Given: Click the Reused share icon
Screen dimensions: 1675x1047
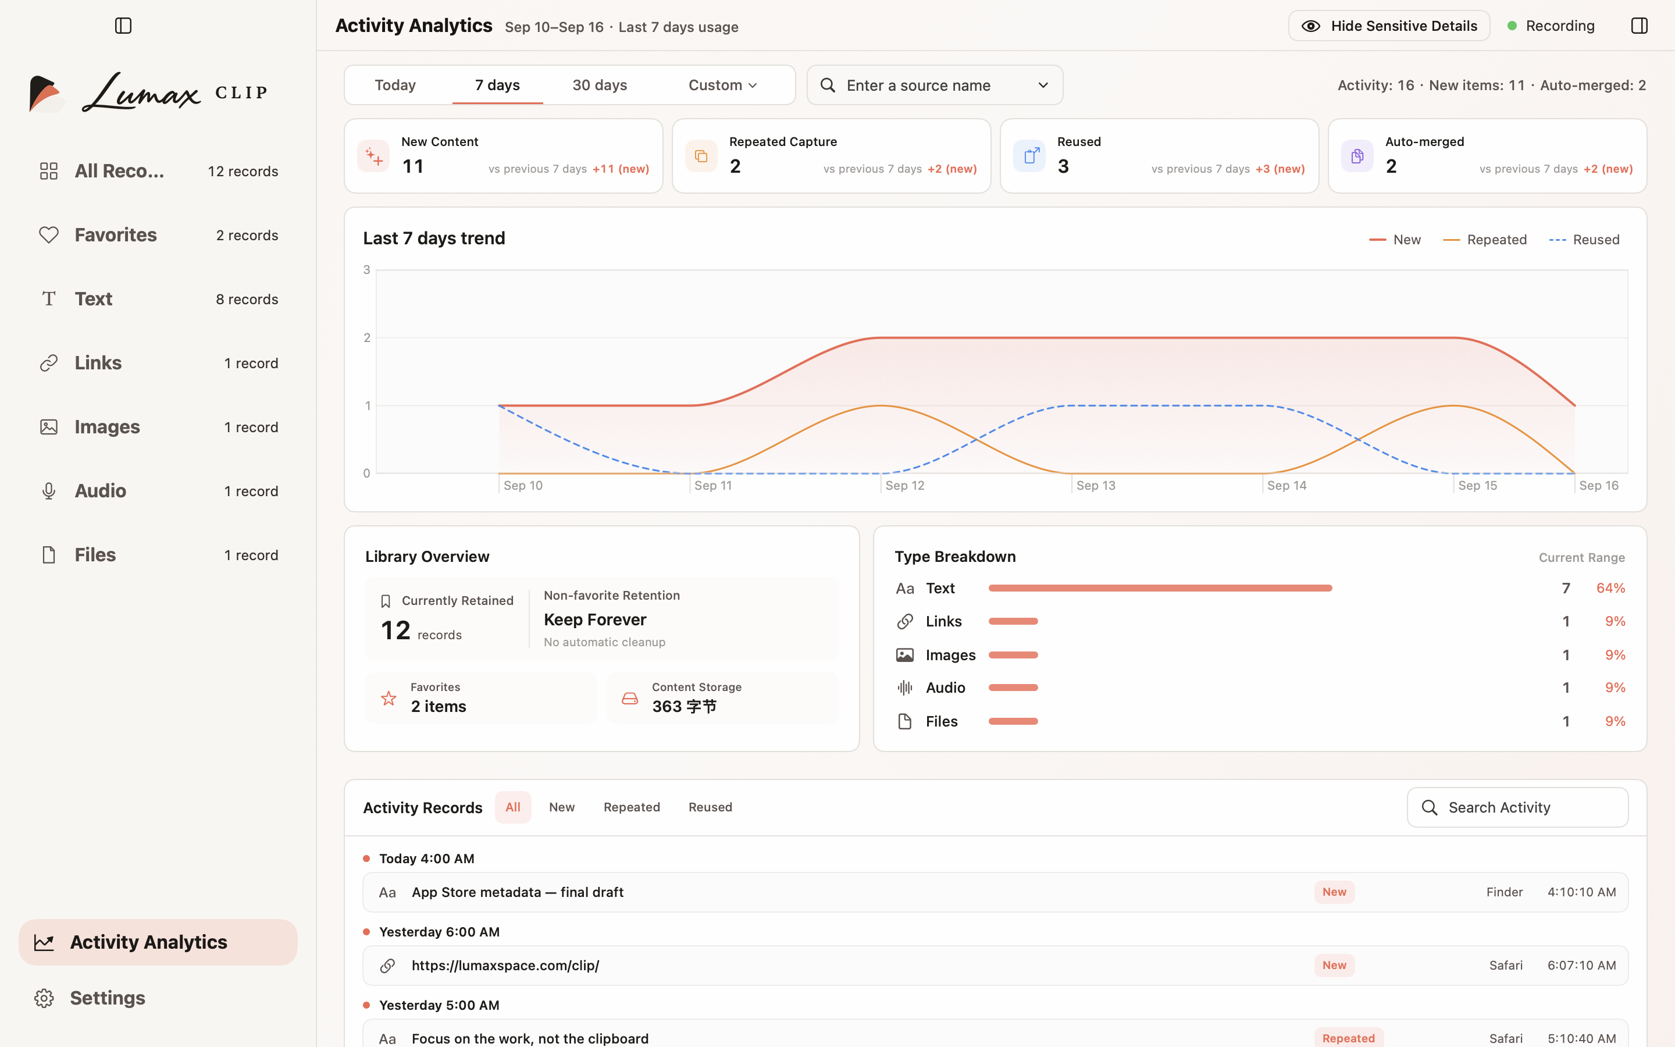Looking at the screenshot, I should pos(1030,156).
